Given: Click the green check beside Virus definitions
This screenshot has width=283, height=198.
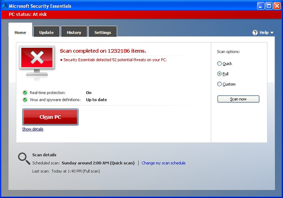Looking at the screenshot, I should click(x=25, y=100).
